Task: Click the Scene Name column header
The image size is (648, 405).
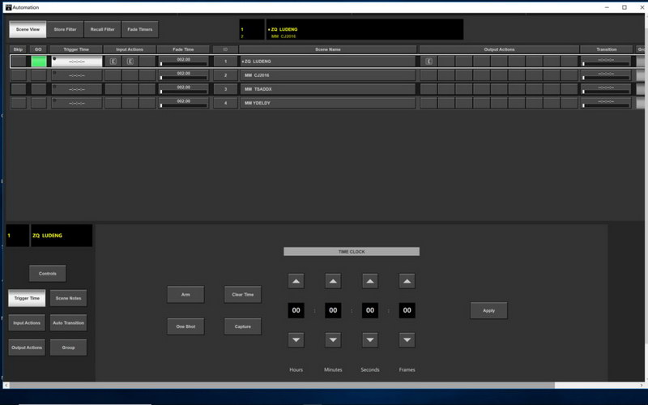Action: click(x=328, y=49)
